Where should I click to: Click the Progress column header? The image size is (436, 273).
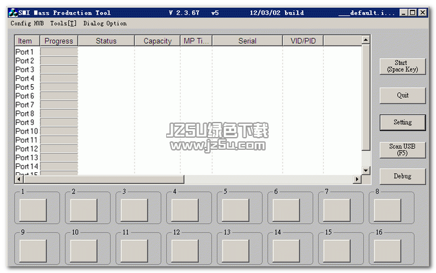coord(59,41)
